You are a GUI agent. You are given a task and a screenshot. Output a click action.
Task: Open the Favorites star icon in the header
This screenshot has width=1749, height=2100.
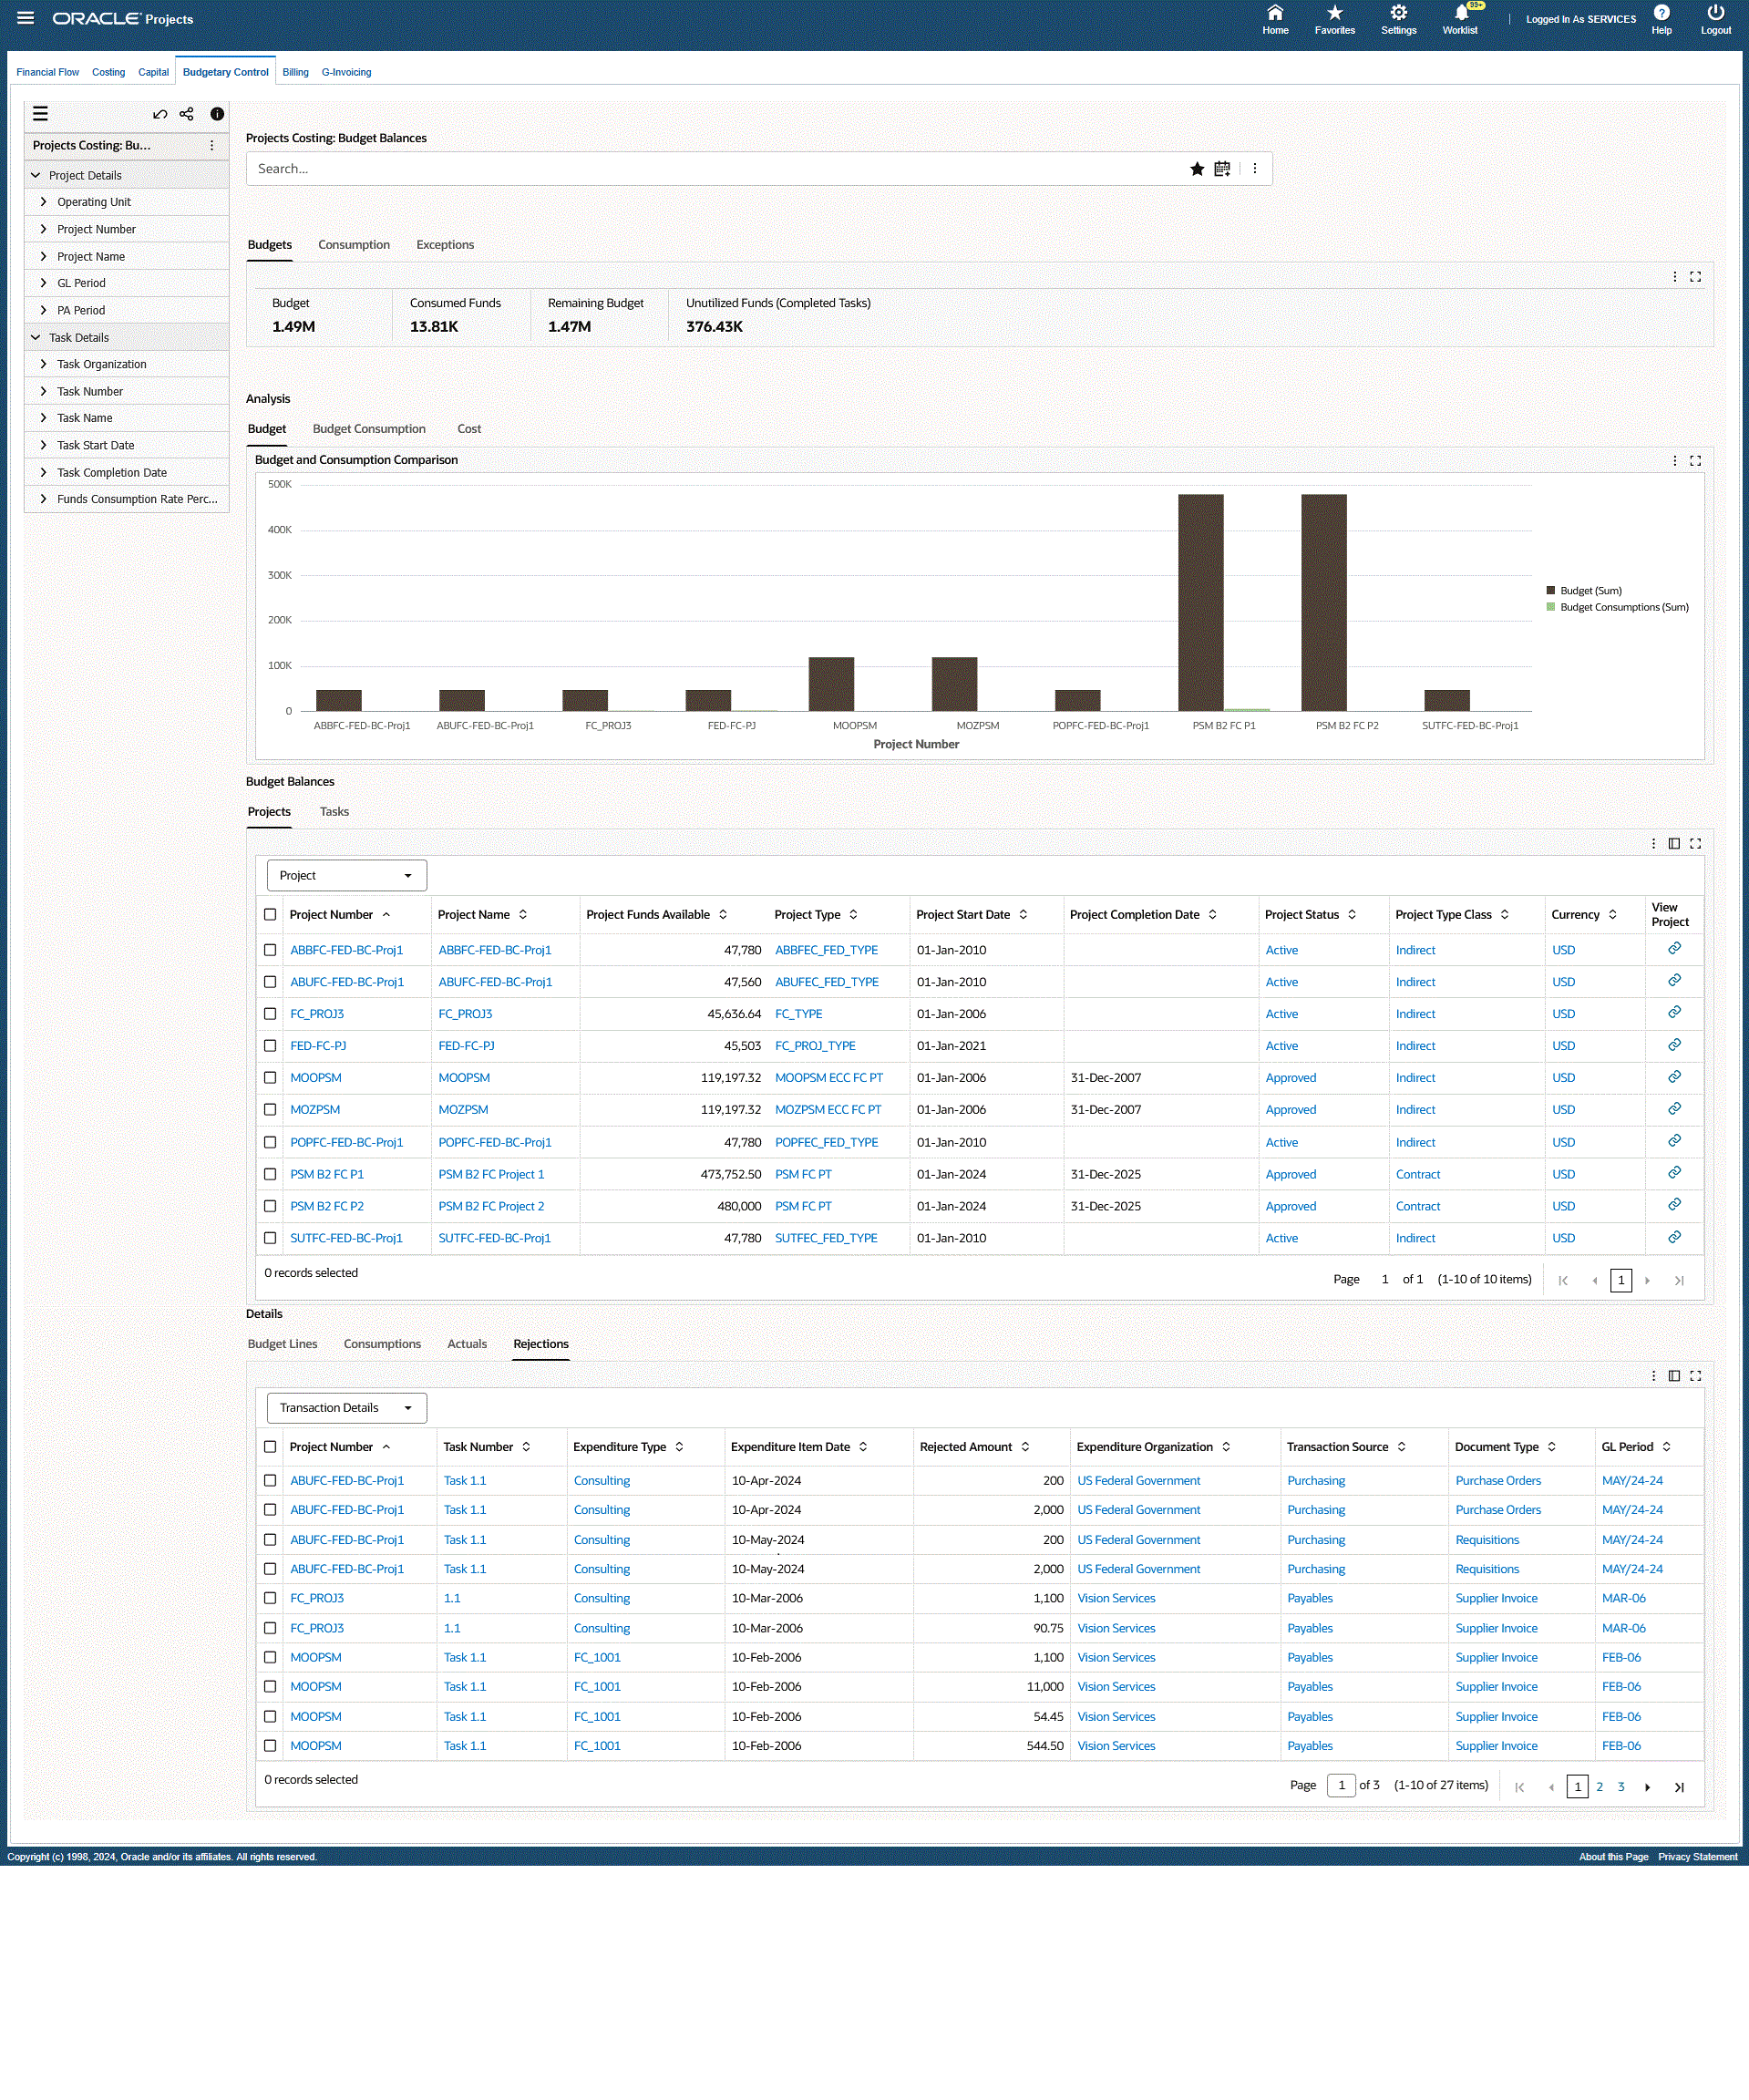pyautogui.click(x=1335, y=13)
